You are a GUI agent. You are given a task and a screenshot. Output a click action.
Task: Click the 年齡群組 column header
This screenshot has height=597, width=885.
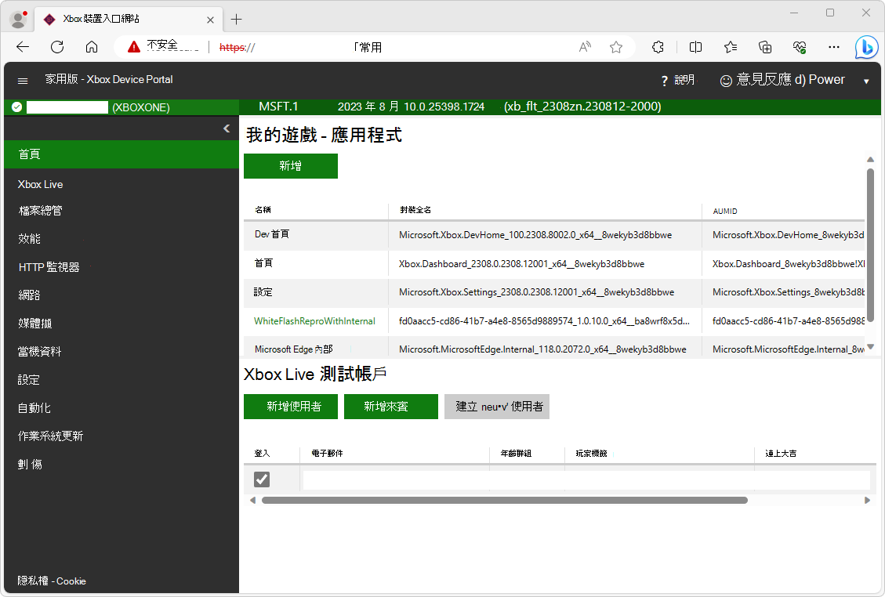(x=516, y=453)
